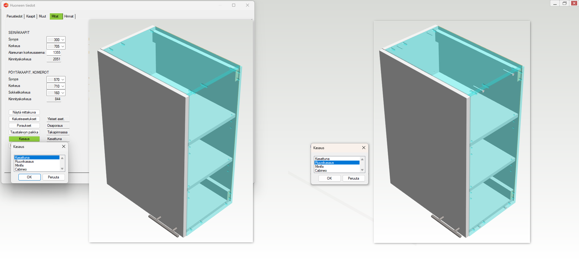Open the wall cabinet Syvyys 300 dropdown
The image size is (579, 262).
pyautogui.click(x=62, y=40)
